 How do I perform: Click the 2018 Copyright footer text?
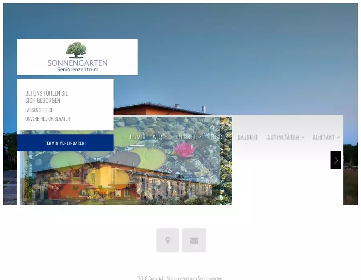[x=180, y=278]
